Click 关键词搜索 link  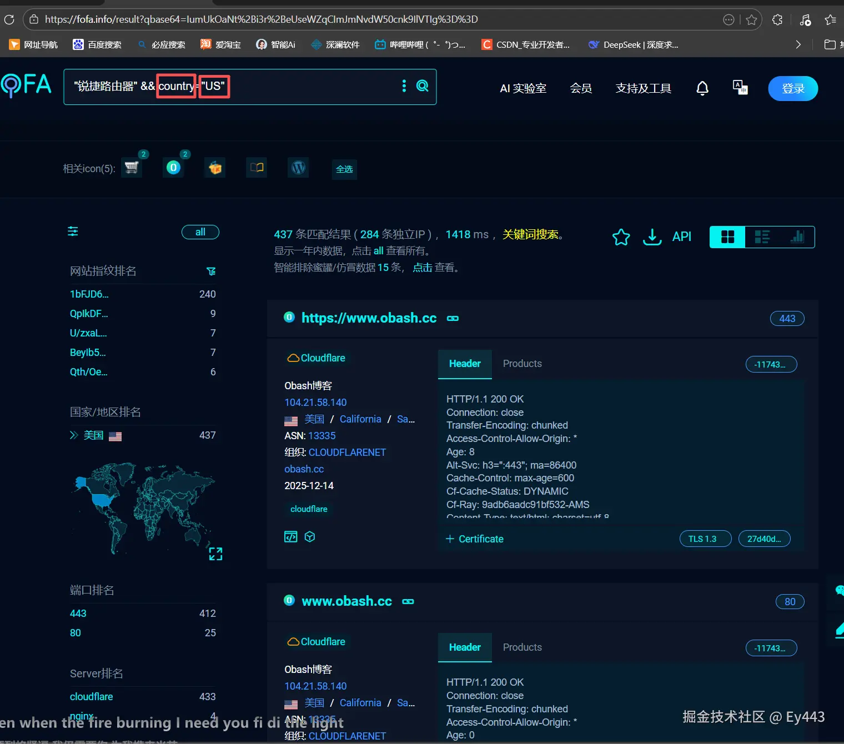tap(530, 234)
